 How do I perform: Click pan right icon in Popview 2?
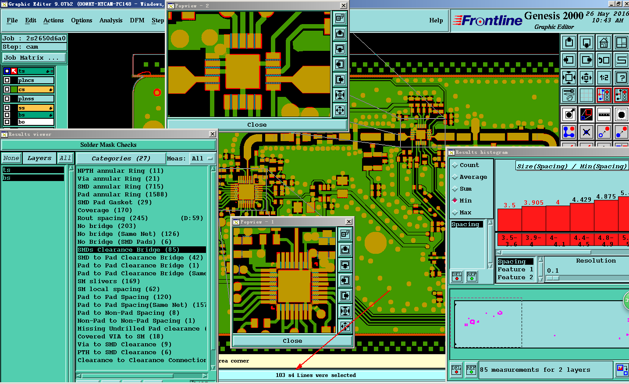pos(340,79)
